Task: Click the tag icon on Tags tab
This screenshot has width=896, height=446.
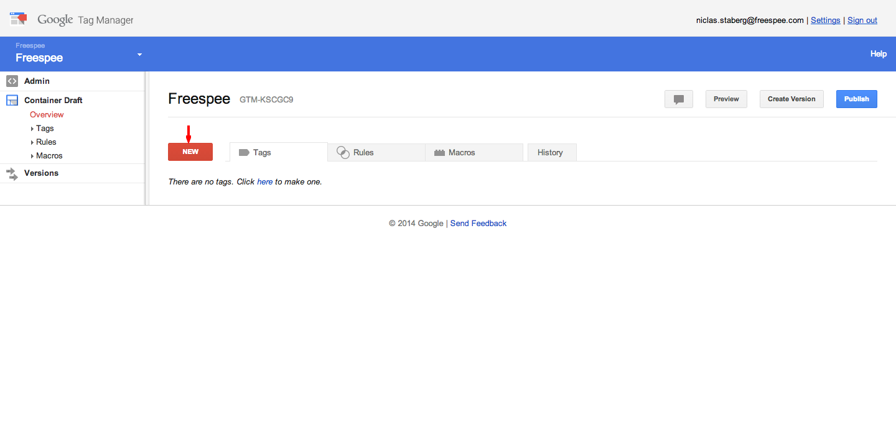Action: 244,152
